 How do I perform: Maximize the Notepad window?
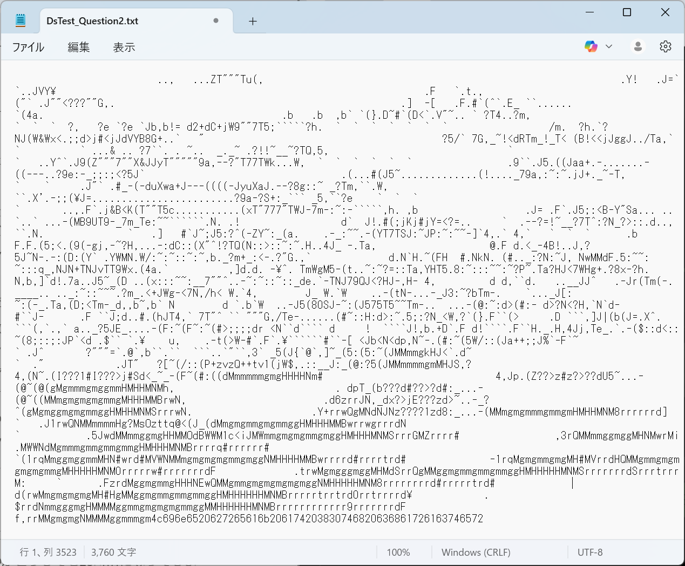(627, 12)
